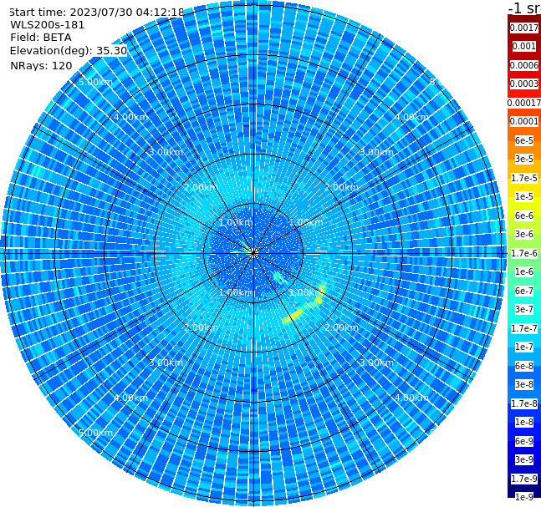The image size is (541, 507).
Task: Select the lower-left 2.00km ring label
Action: pyautogui.click(x=202, y=327)
